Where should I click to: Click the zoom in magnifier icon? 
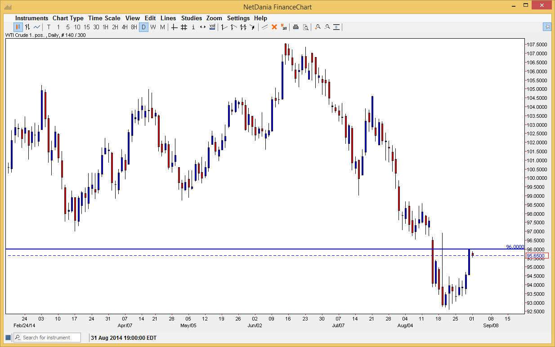click(x=317, y=27)
